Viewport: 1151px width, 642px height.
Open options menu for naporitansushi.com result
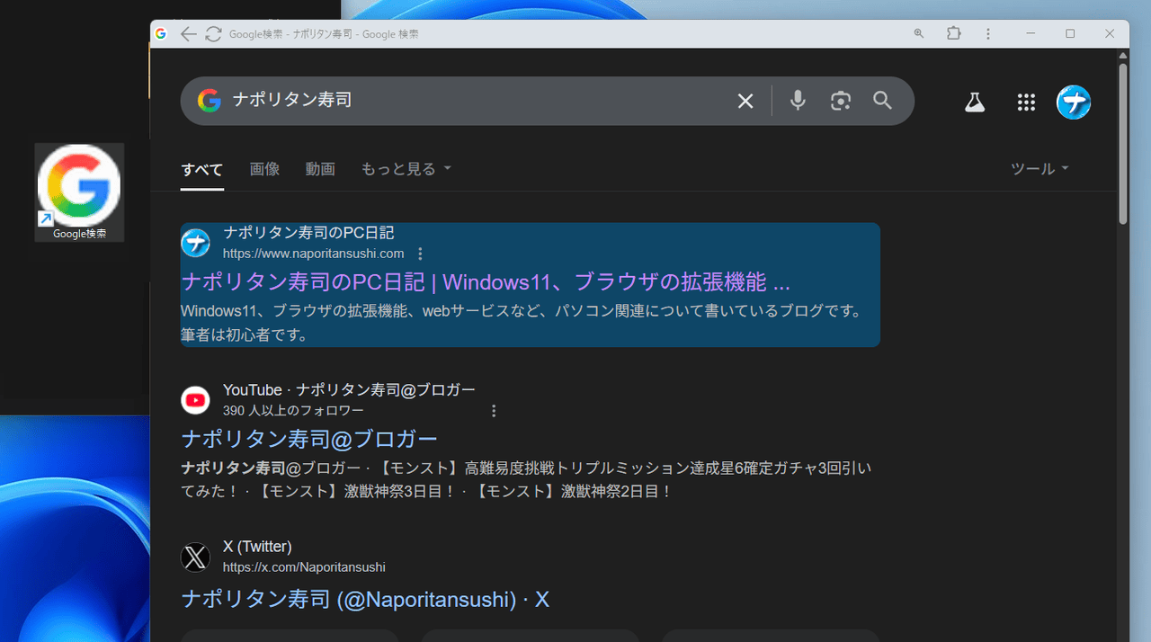point(421,254)
